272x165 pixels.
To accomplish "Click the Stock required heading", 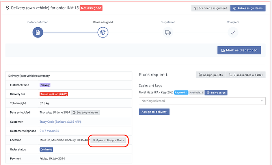I will (x=153, y=75).
